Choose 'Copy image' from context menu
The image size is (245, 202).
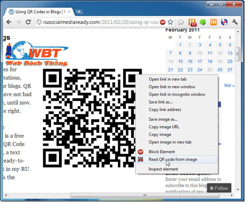pyautogui.click(x=160, y=134)
